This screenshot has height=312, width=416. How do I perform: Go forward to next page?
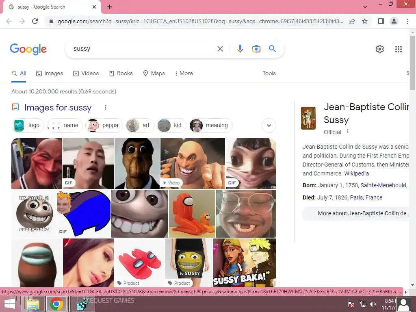[22, 21]
